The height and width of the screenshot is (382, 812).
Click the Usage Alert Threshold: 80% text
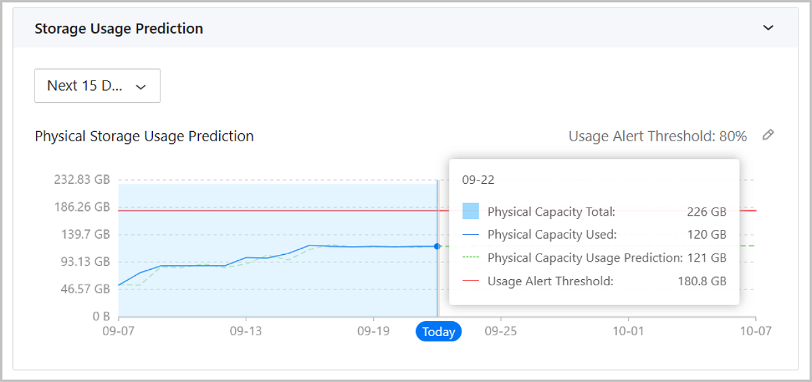point(657,137)
